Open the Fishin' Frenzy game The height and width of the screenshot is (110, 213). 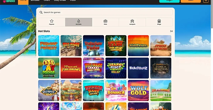(x=49, y=46)
